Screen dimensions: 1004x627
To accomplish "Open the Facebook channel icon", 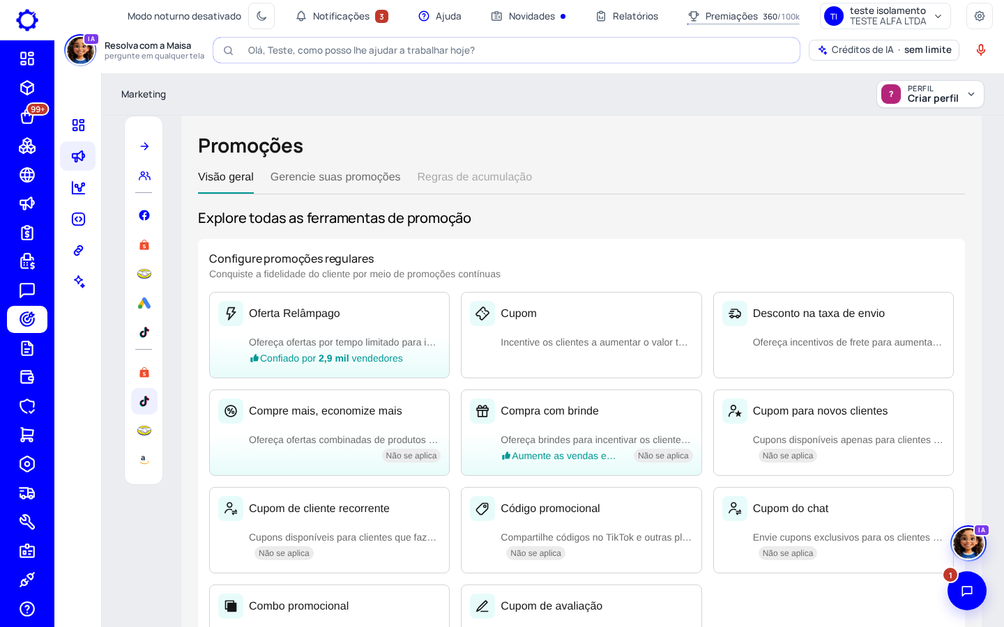I will [144, 215].
